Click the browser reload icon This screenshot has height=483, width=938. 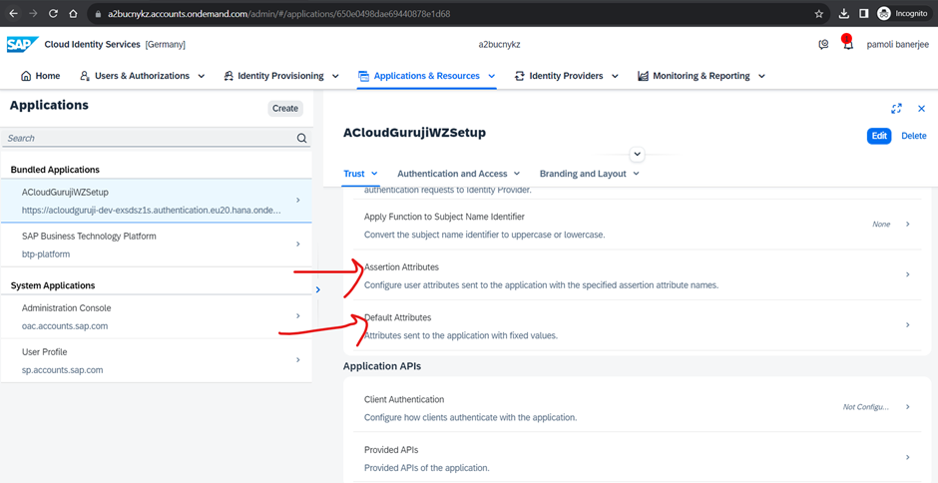pos(52,14)
